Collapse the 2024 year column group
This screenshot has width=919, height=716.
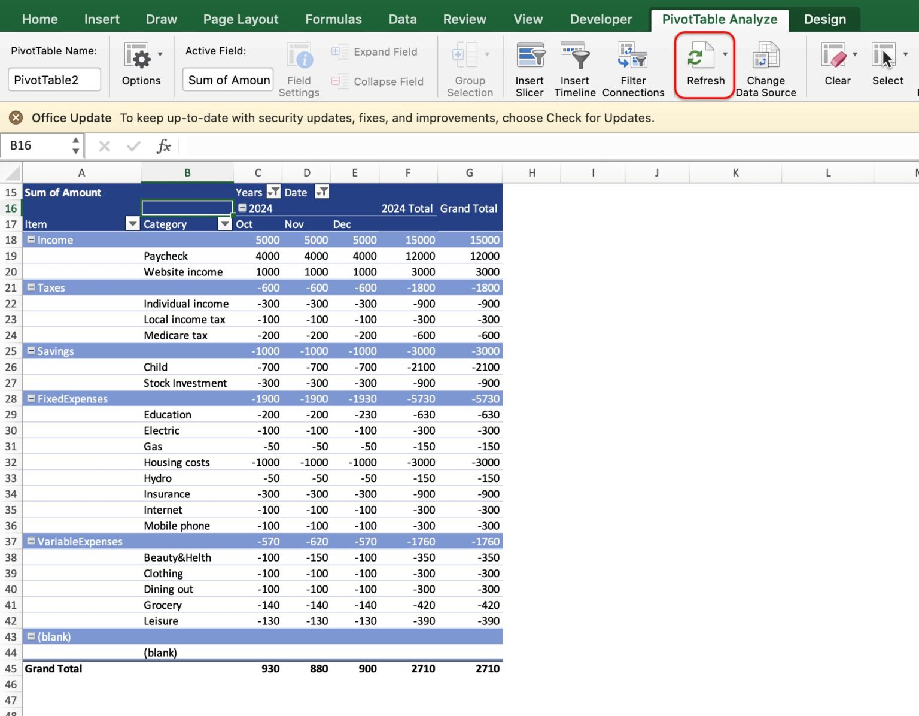(x=242, y=208)
